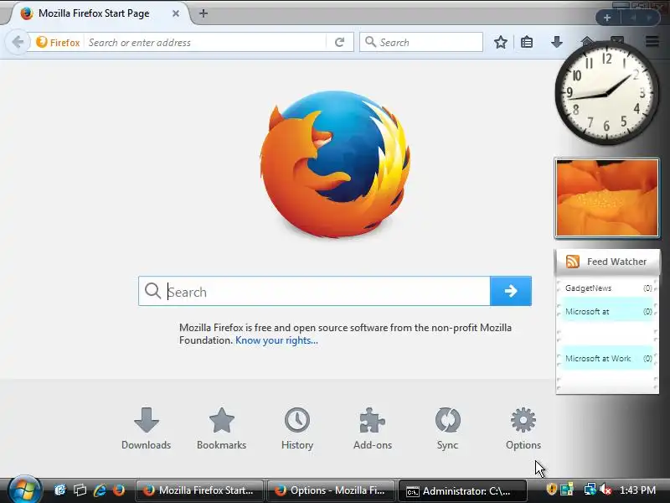Open the security shield tray icon
The height and width of the screenshot is (503, 670).
pyautogui.click(x=552, y=490)
